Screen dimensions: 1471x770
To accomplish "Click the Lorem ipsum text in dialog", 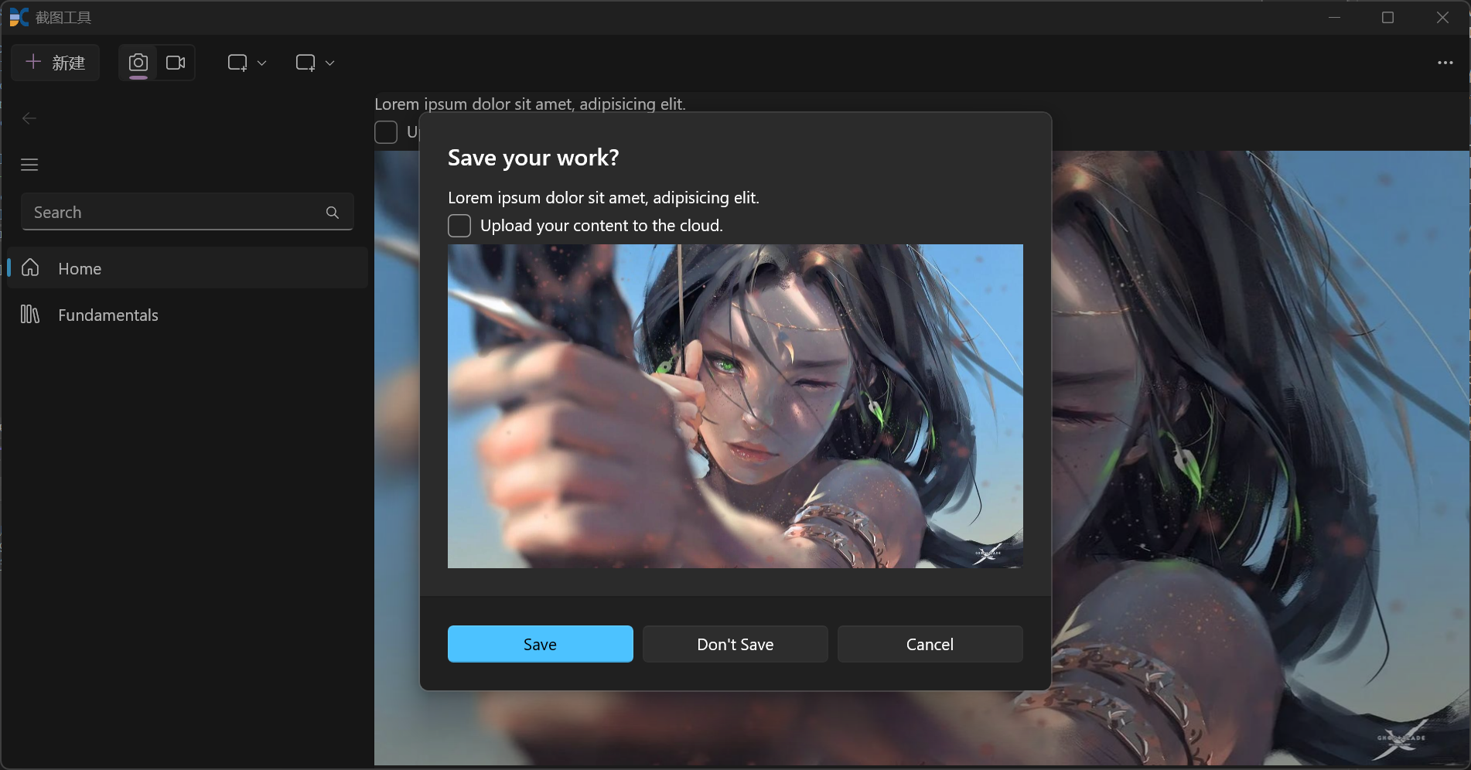I will tap(603, 198).
